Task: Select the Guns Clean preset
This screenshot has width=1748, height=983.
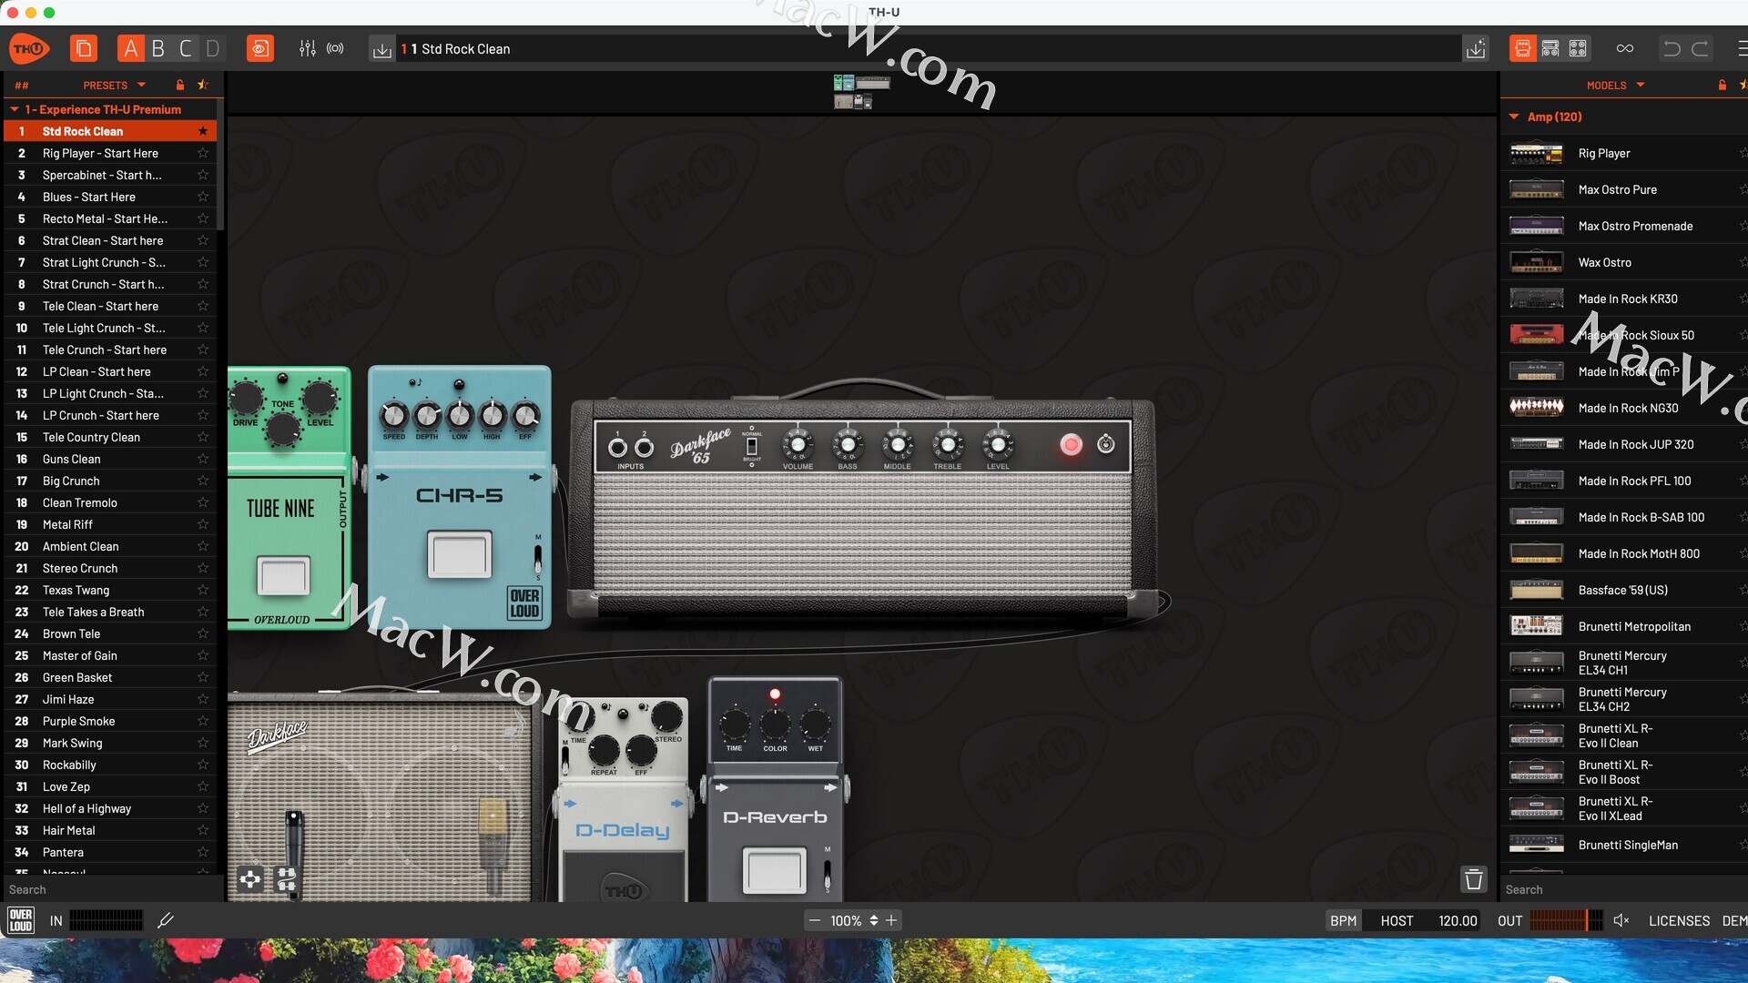Action: (x=71, y=459)
